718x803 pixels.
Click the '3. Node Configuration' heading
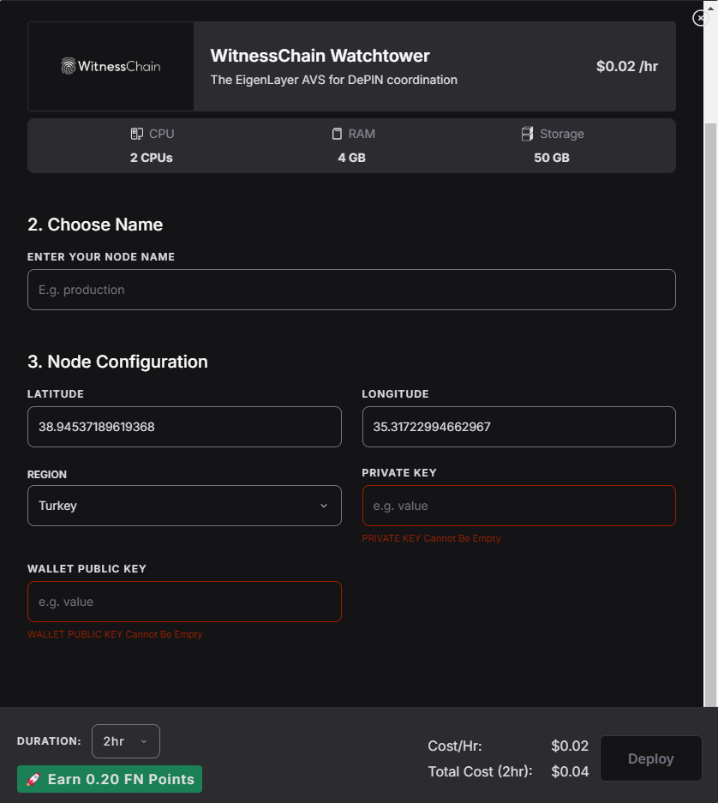(117, 362)
